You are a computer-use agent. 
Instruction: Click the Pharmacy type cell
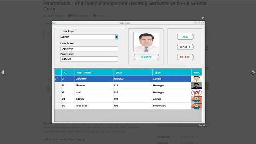[172, 106]
